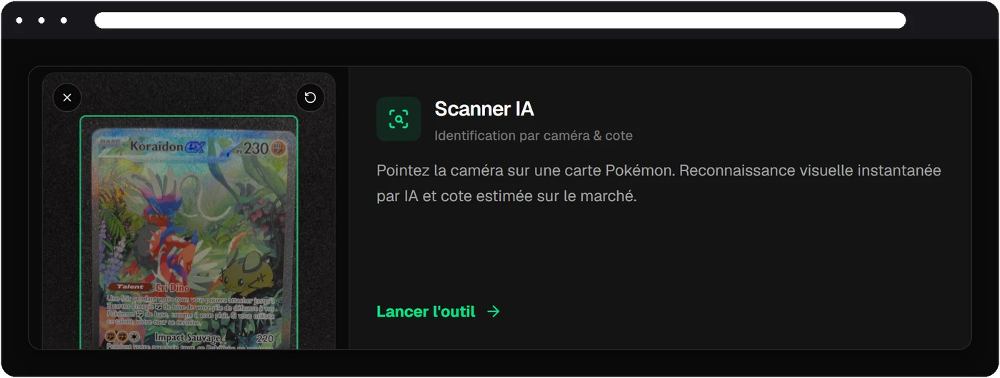The image size is (1000, 378).
Task: Click the Identification par caméra & cote subtitle
Action: [x=534, y=136]
